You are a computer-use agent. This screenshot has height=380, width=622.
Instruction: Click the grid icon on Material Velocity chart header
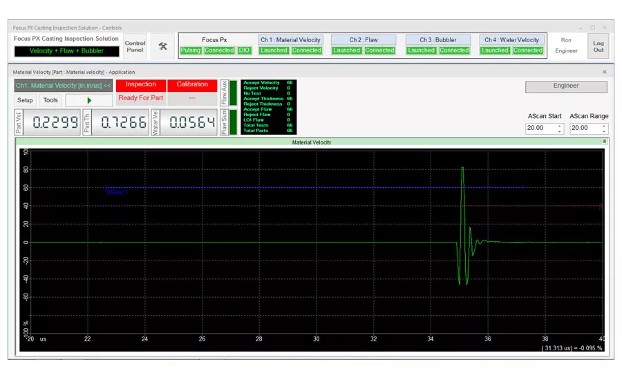pyautogui.click(x=604, y=142)
